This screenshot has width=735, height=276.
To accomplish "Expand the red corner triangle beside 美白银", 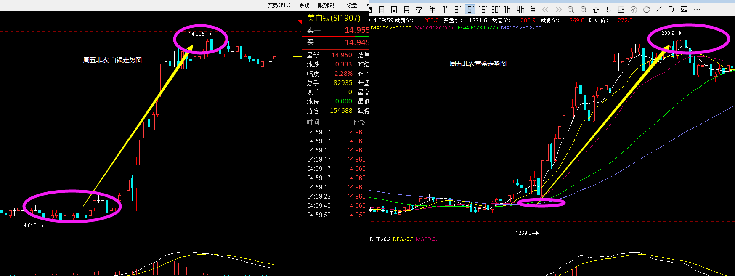I will pyautogui.click(x=300, y=21).
